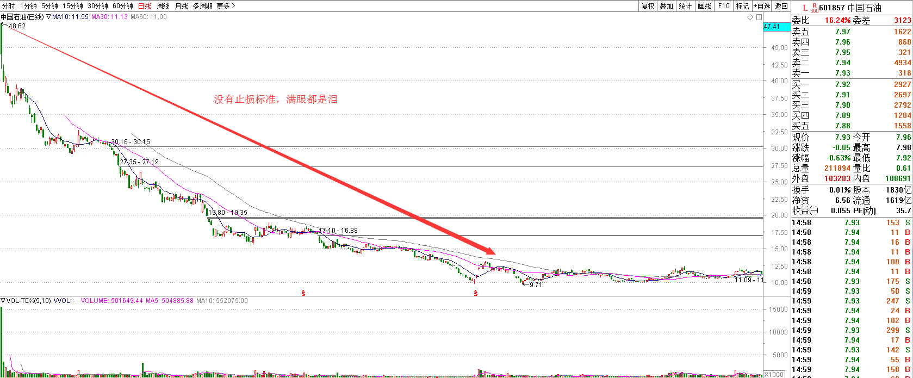Select the 买二 7.91 bid row
This screenshot has width=913, height=378.
coord(852,95)
